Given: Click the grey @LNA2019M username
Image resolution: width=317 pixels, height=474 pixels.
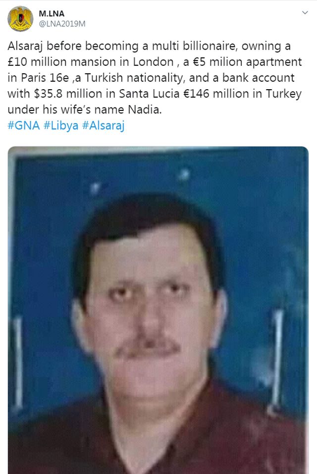Looking at the screenshot, I should click(62, 24).
